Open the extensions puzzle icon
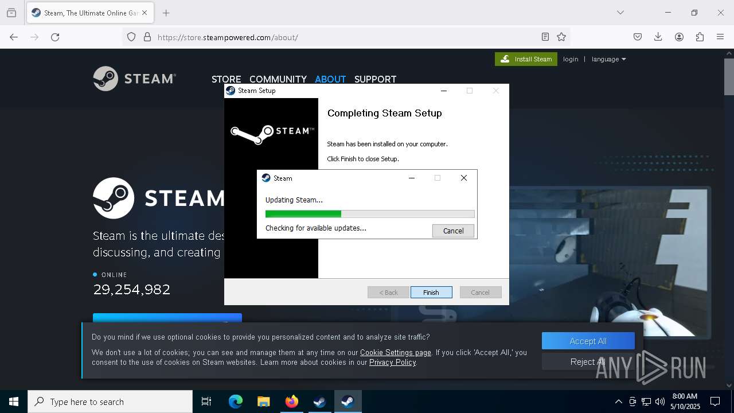This screenshot has width=734, height=413. click(700, 37)
